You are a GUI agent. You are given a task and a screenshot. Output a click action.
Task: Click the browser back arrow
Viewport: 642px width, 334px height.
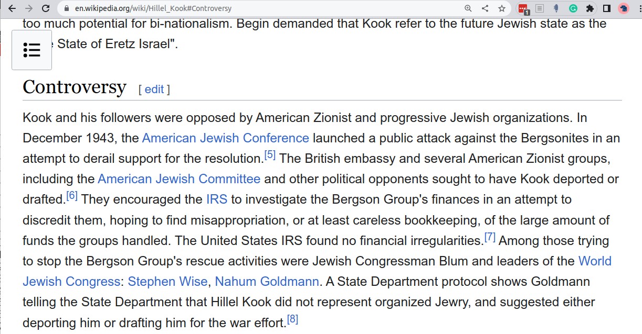tap(12, 8)
